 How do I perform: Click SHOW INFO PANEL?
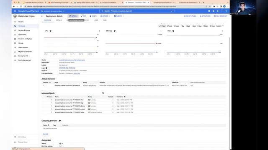pos(190,16)
